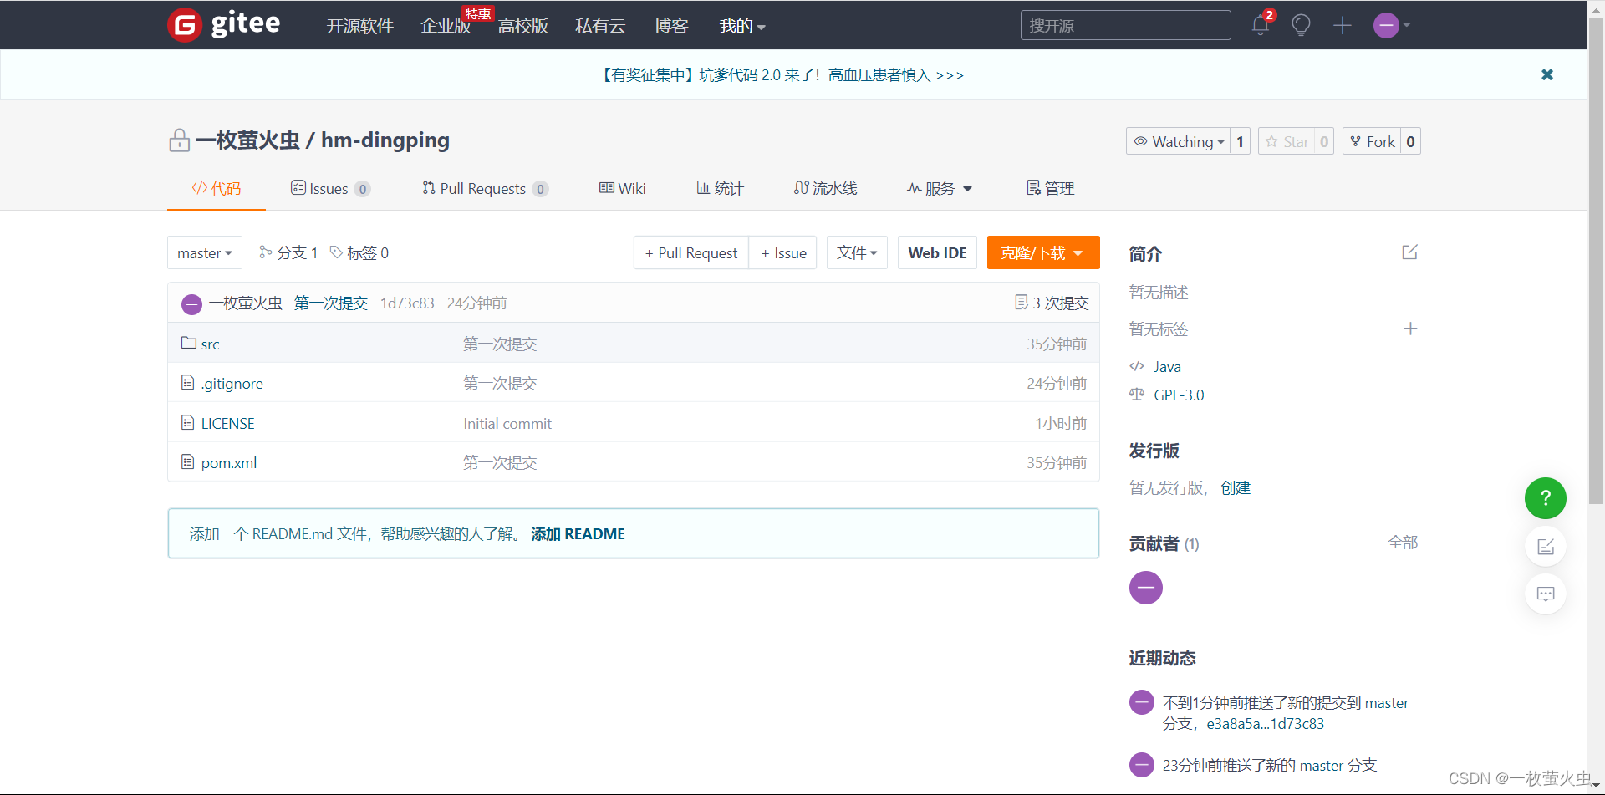Switch to the 代码 tab

tap(217, 188)
